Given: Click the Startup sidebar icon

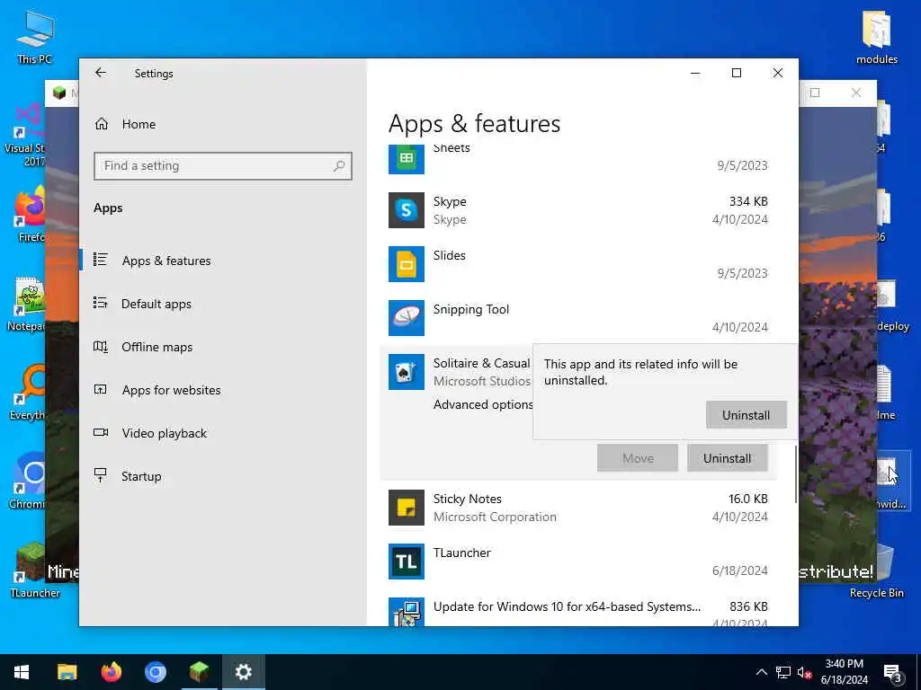Looking at the screenshot, I should coord(101,475).
